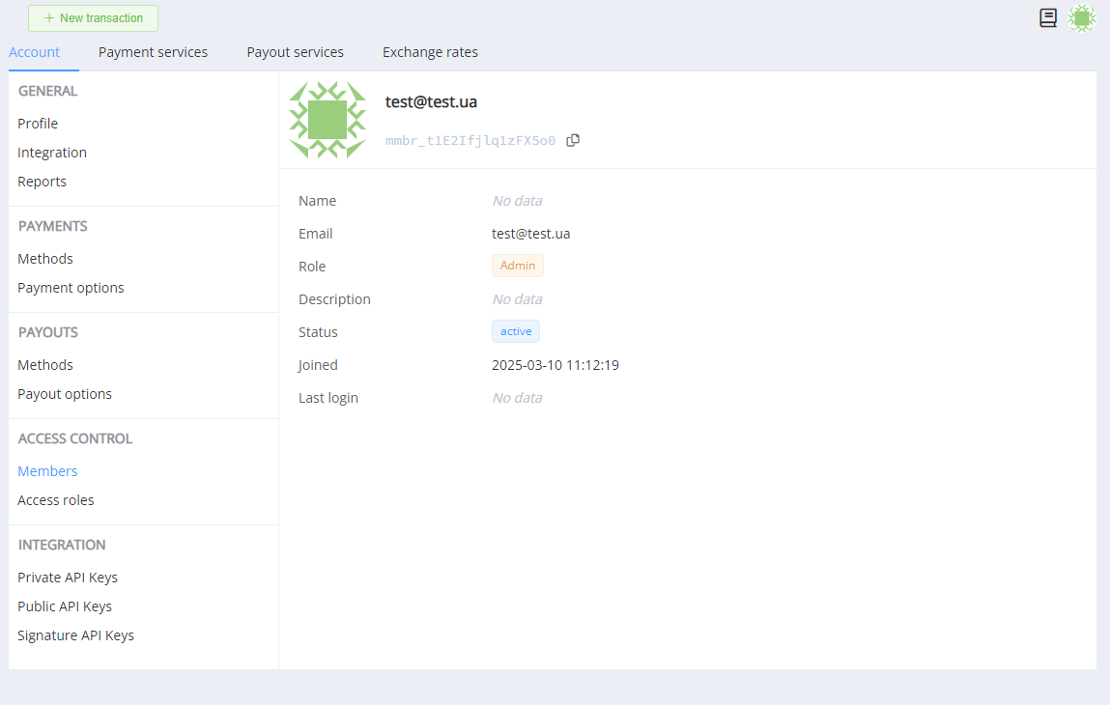1110x705 pixels.
Task: Select the Account tab
Action: click(x=35, y=52)
